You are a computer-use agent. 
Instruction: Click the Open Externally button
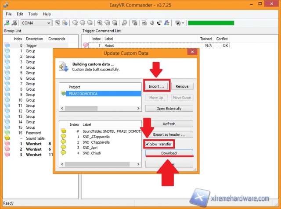(169, 108)
